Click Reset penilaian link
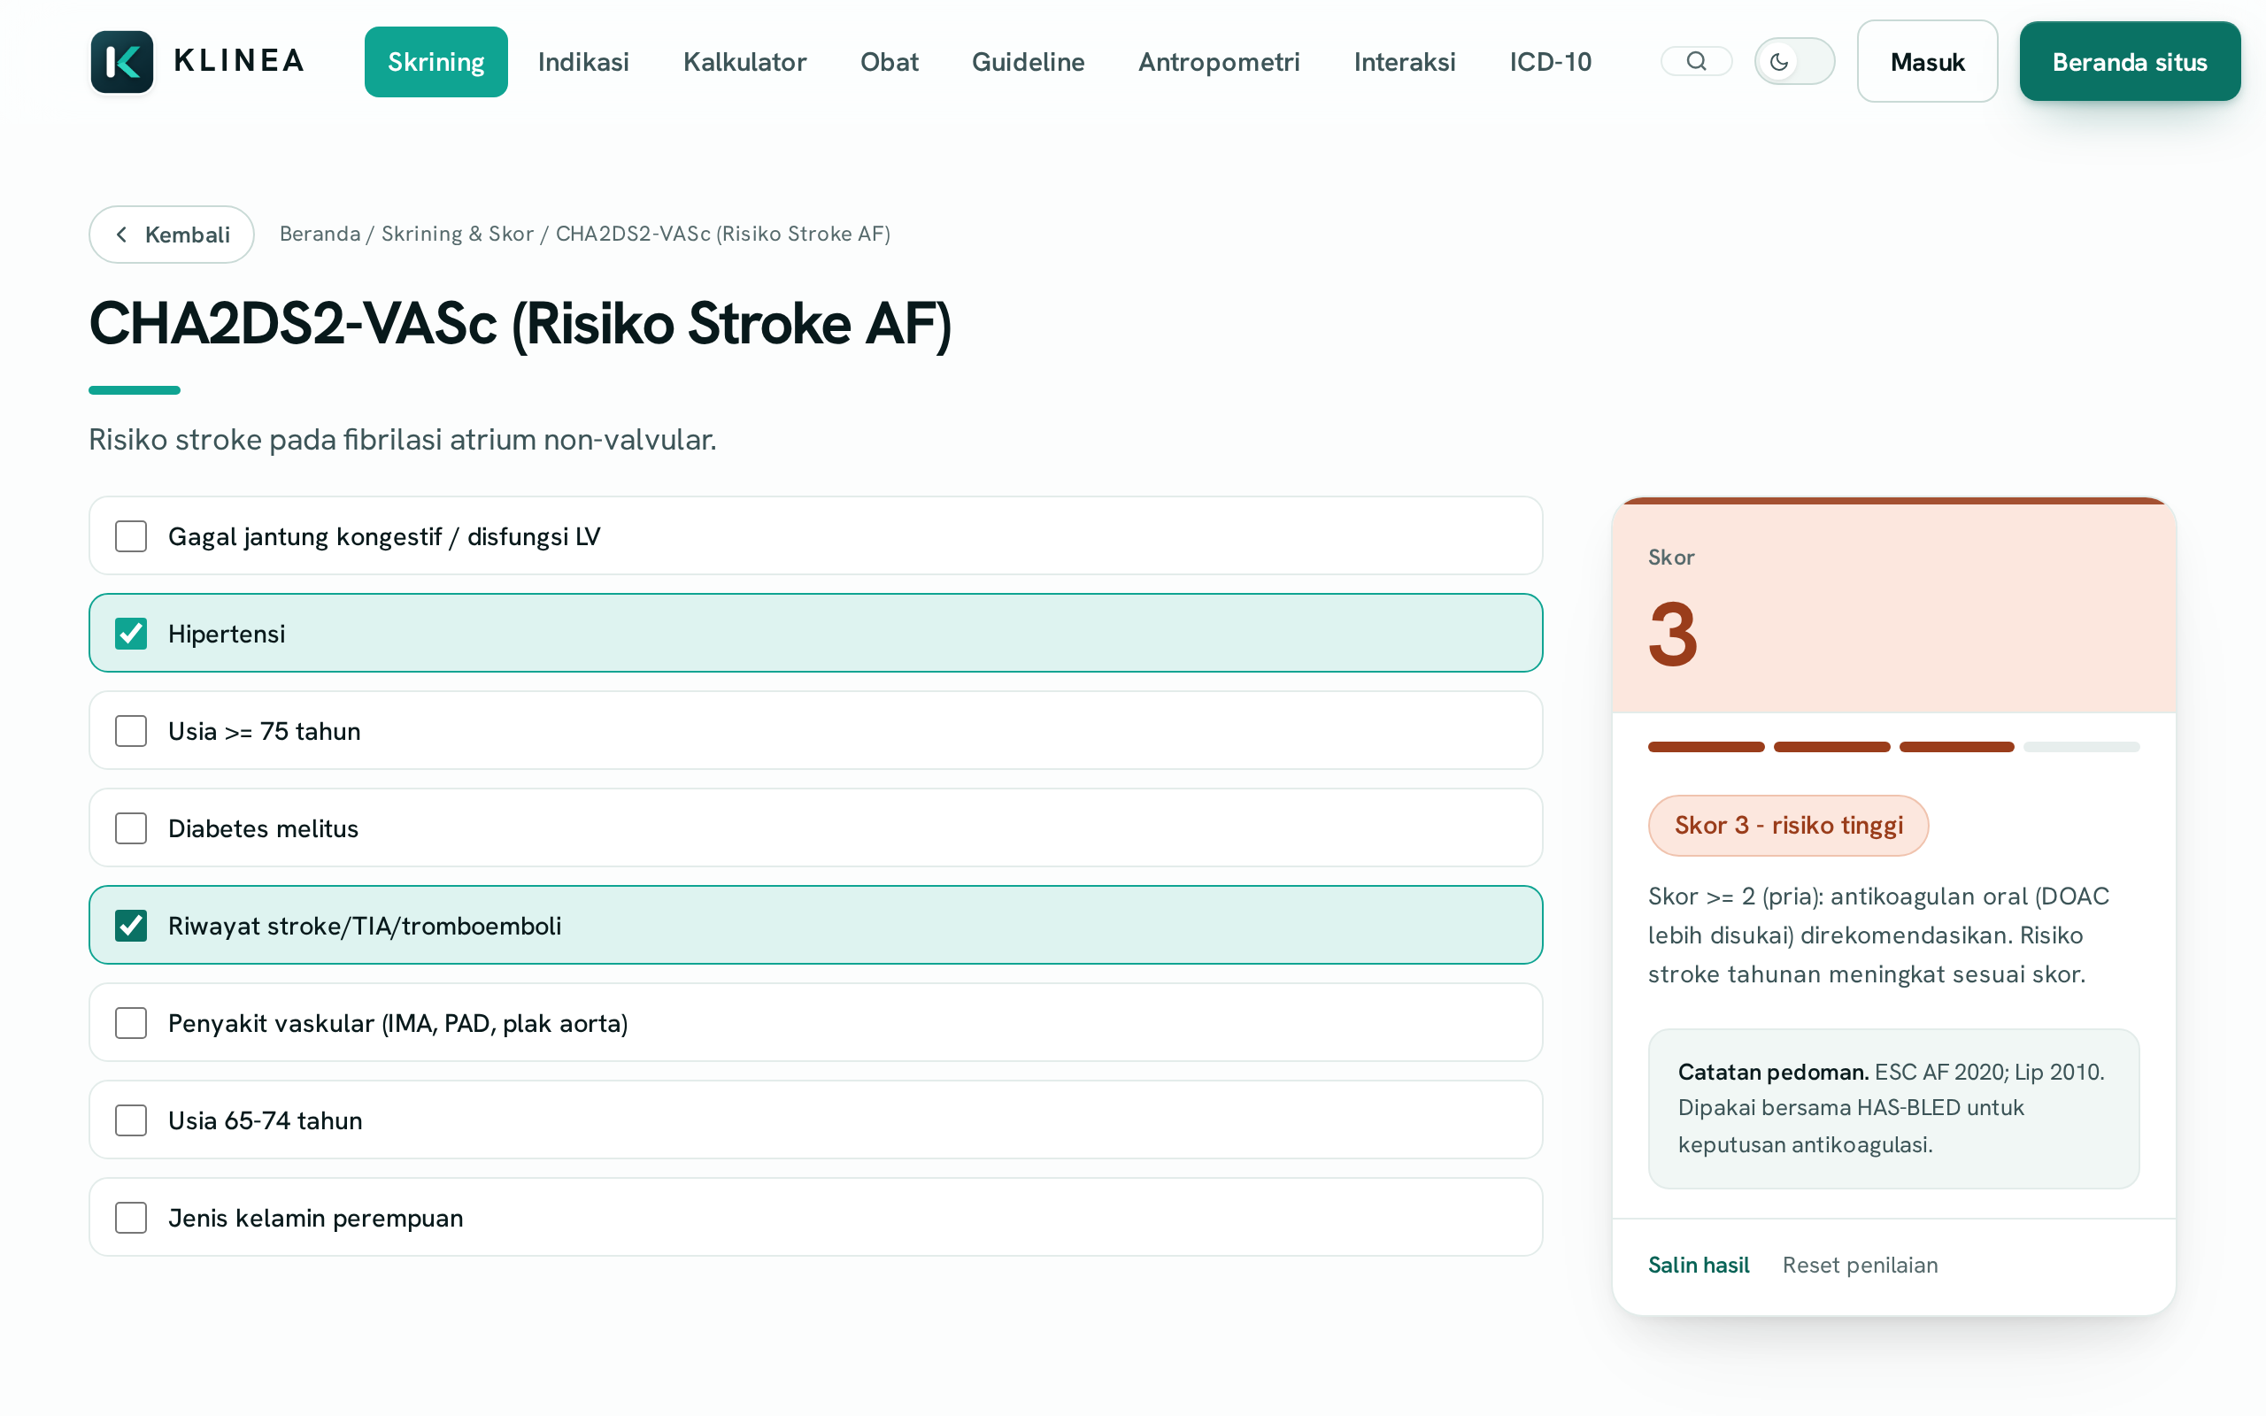 (x=1860, y=1266)
